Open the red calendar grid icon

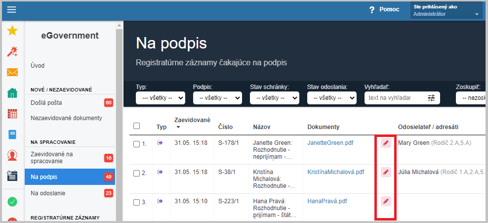(12, 114)
